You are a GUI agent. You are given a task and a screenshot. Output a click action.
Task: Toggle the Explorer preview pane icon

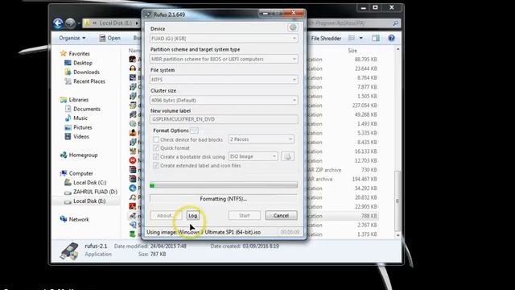click(376, 38)
